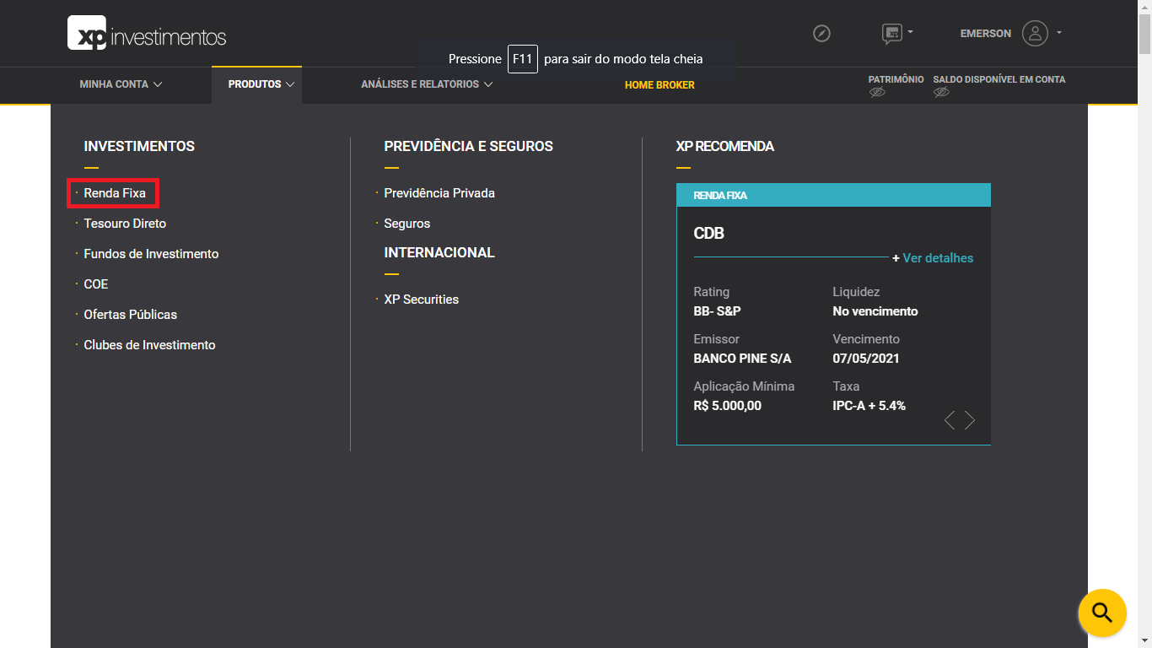
Task: Expand the chat icon dropdown arrow
Action: (x=910, y=32)
